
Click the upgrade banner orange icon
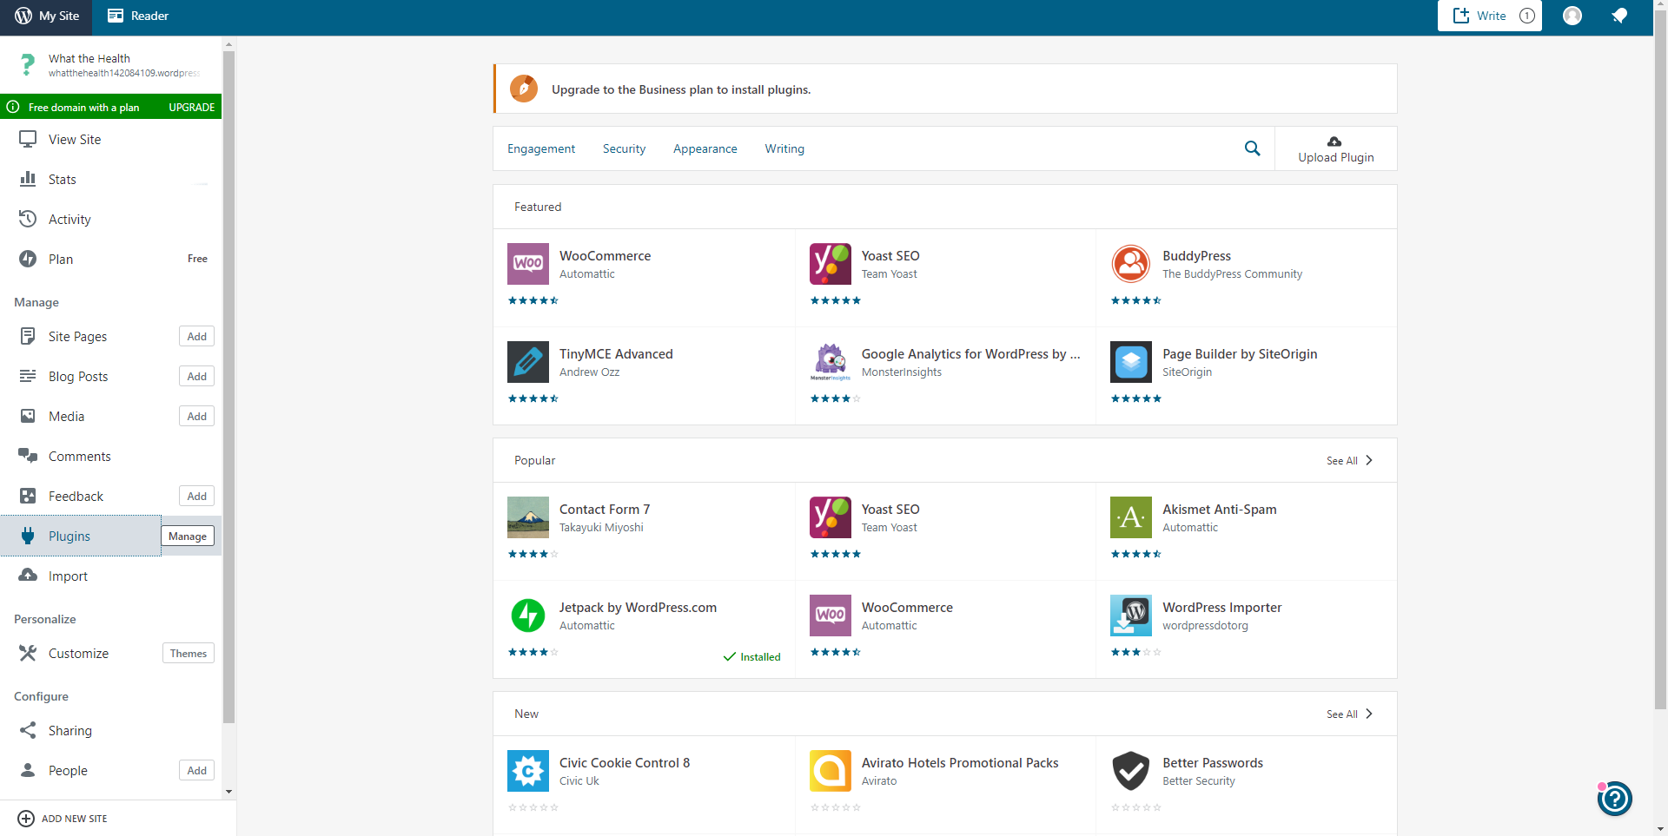[x=524, y=89]
